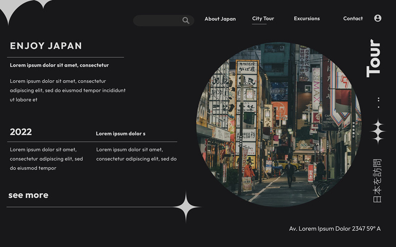Open the Contact menu link
This screenshot has height=247, width=396.
353,19
